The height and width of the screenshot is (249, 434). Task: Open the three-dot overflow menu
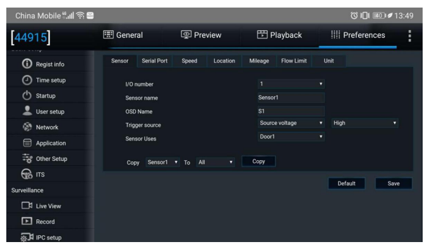[x=409, y=36]
